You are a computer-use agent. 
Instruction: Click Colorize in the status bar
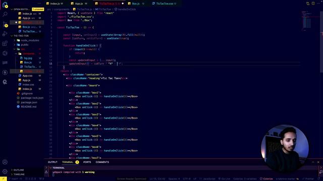[x=266, y=179]
